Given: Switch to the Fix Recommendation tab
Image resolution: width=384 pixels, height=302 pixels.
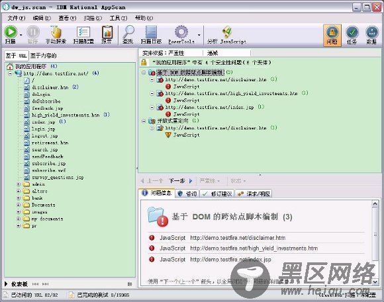Looking at the screenshot, I should click(217, 194).
